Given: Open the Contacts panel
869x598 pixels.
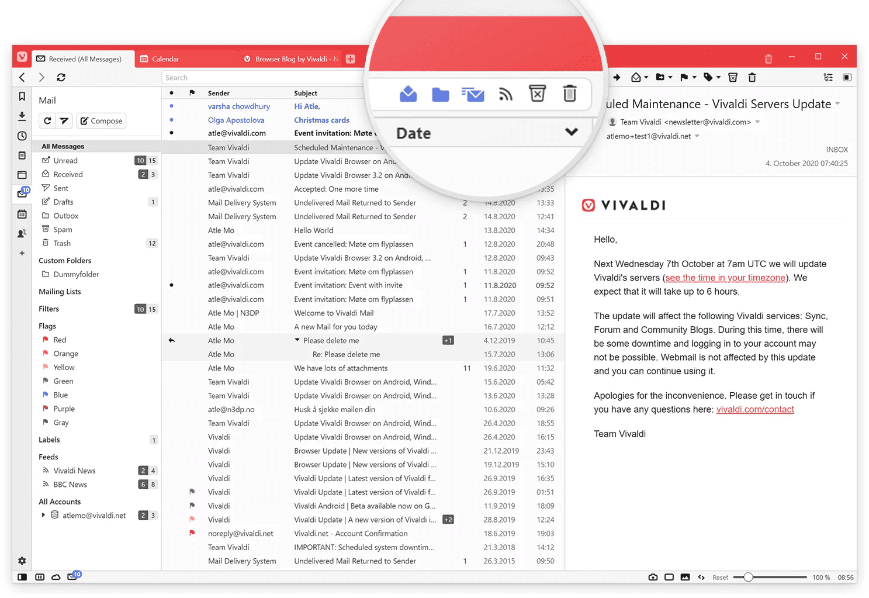Looking at the screenshot, I should pyautogui.click(x=22, y=233).
